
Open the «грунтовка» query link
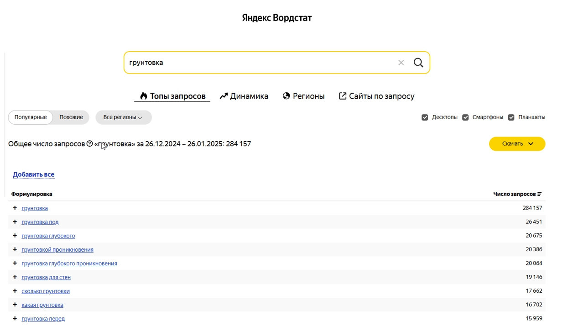coord(35,209)
